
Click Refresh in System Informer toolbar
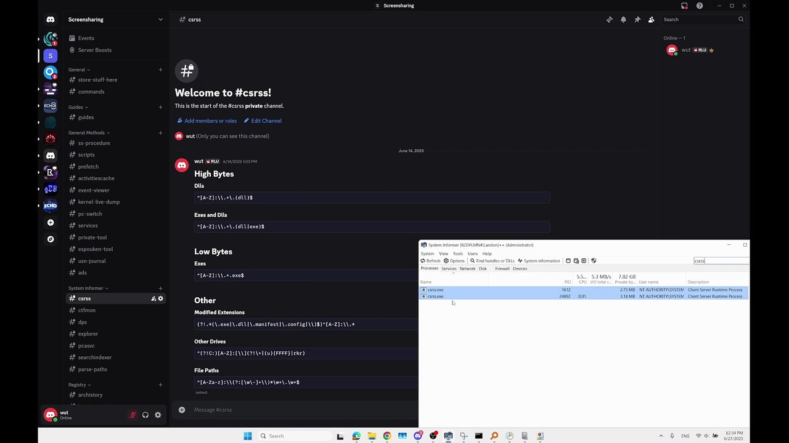(x=430, y=261)
